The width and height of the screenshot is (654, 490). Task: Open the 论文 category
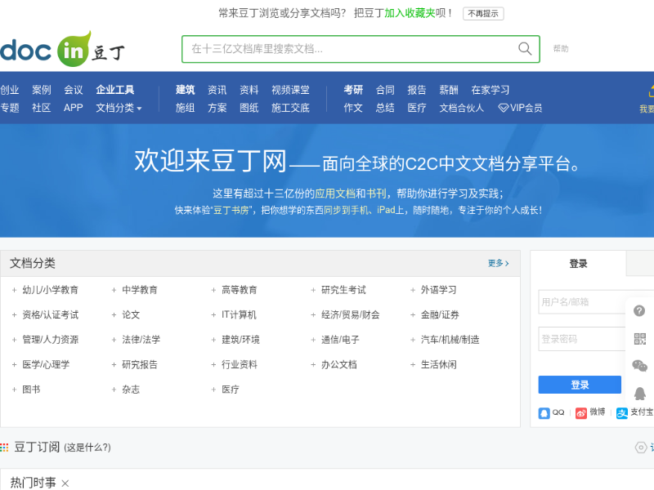[x=131, y=315]
